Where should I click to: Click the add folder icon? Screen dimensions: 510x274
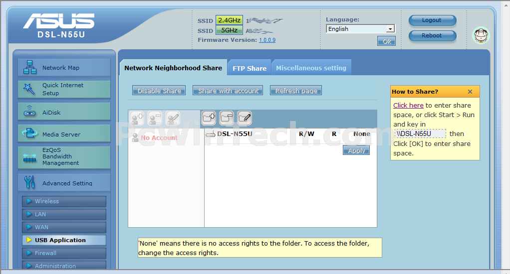click(x=209, y=118)
